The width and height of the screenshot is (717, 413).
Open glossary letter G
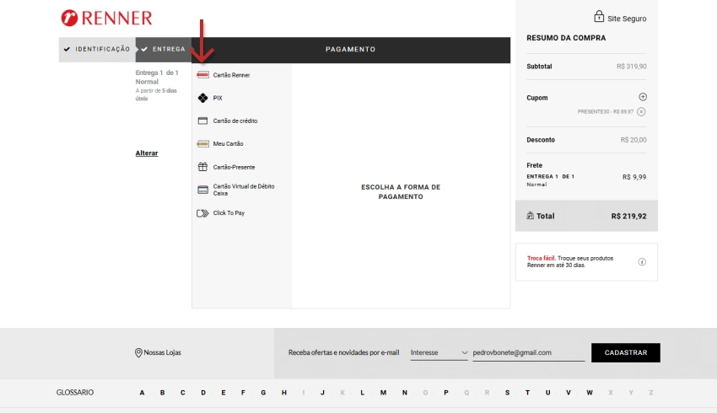[x=263, y=393]
